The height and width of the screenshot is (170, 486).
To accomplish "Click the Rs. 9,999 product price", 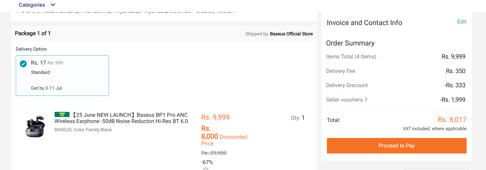I will pos(215,117).
